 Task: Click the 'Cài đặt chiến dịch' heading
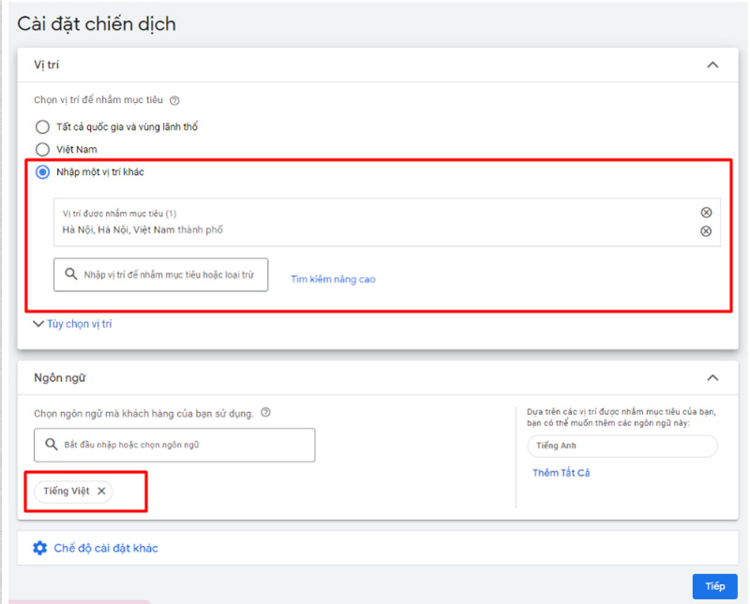97,24
